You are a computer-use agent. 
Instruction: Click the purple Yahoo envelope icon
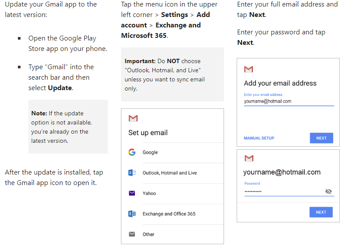point(132,193)
